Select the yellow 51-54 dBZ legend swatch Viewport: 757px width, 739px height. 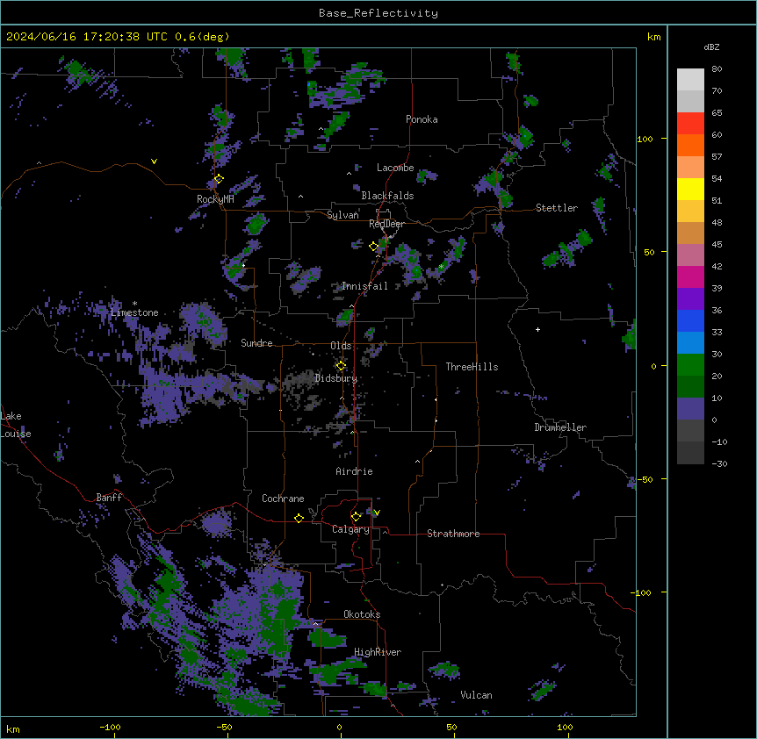[690, 189]
